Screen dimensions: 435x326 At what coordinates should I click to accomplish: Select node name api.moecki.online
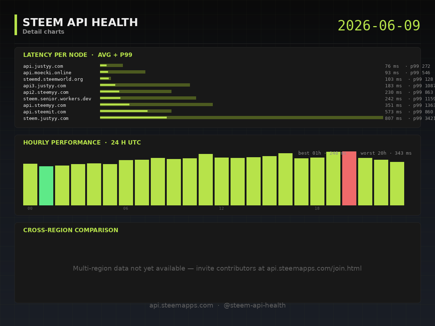[x=47, y=73]
